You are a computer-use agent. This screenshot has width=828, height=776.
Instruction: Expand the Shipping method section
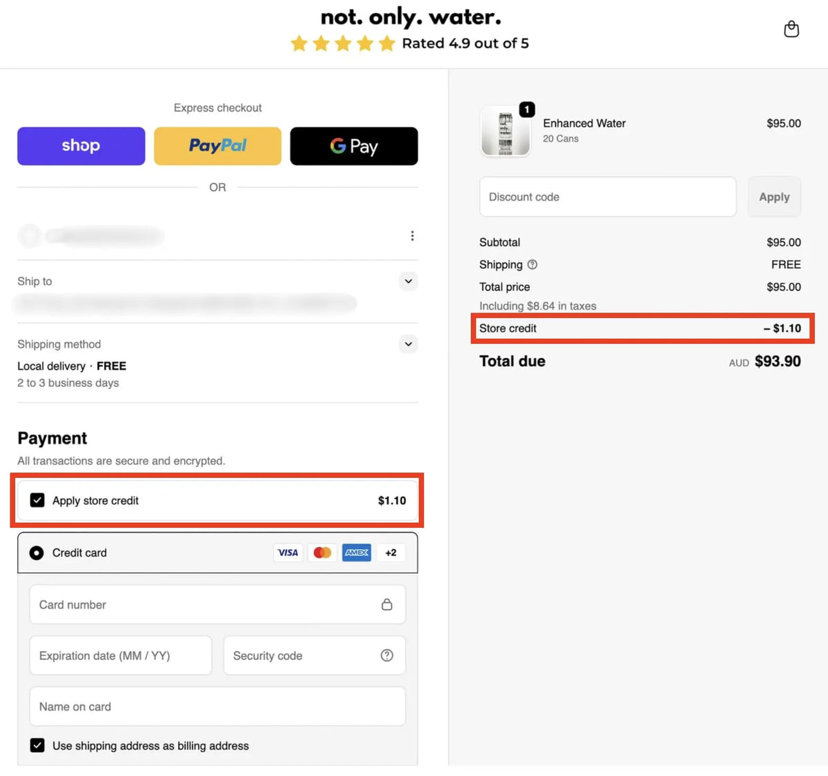point(408,344)
